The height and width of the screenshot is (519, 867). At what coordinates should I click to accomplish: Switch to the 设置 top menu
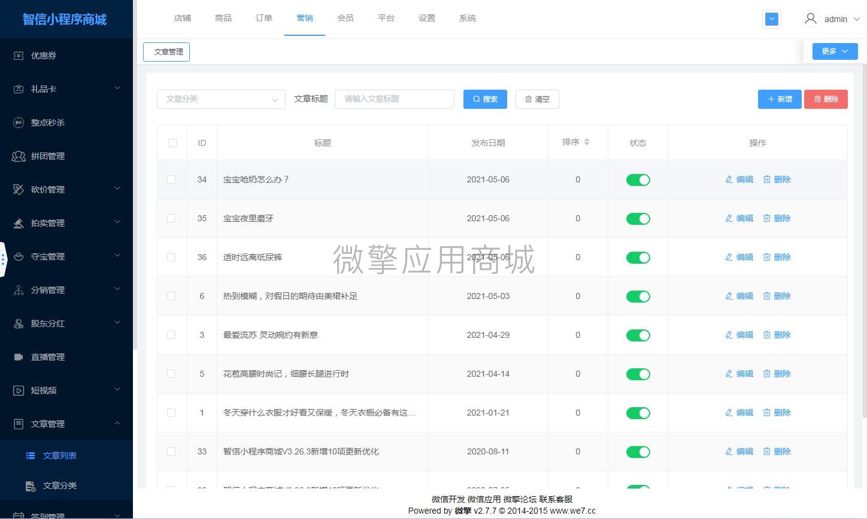click(x=427, y=18)
